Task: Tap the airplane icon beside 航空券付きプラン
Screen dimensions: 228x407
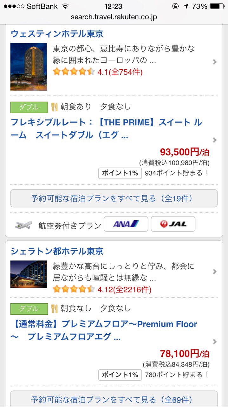Action: coord(24,225)
